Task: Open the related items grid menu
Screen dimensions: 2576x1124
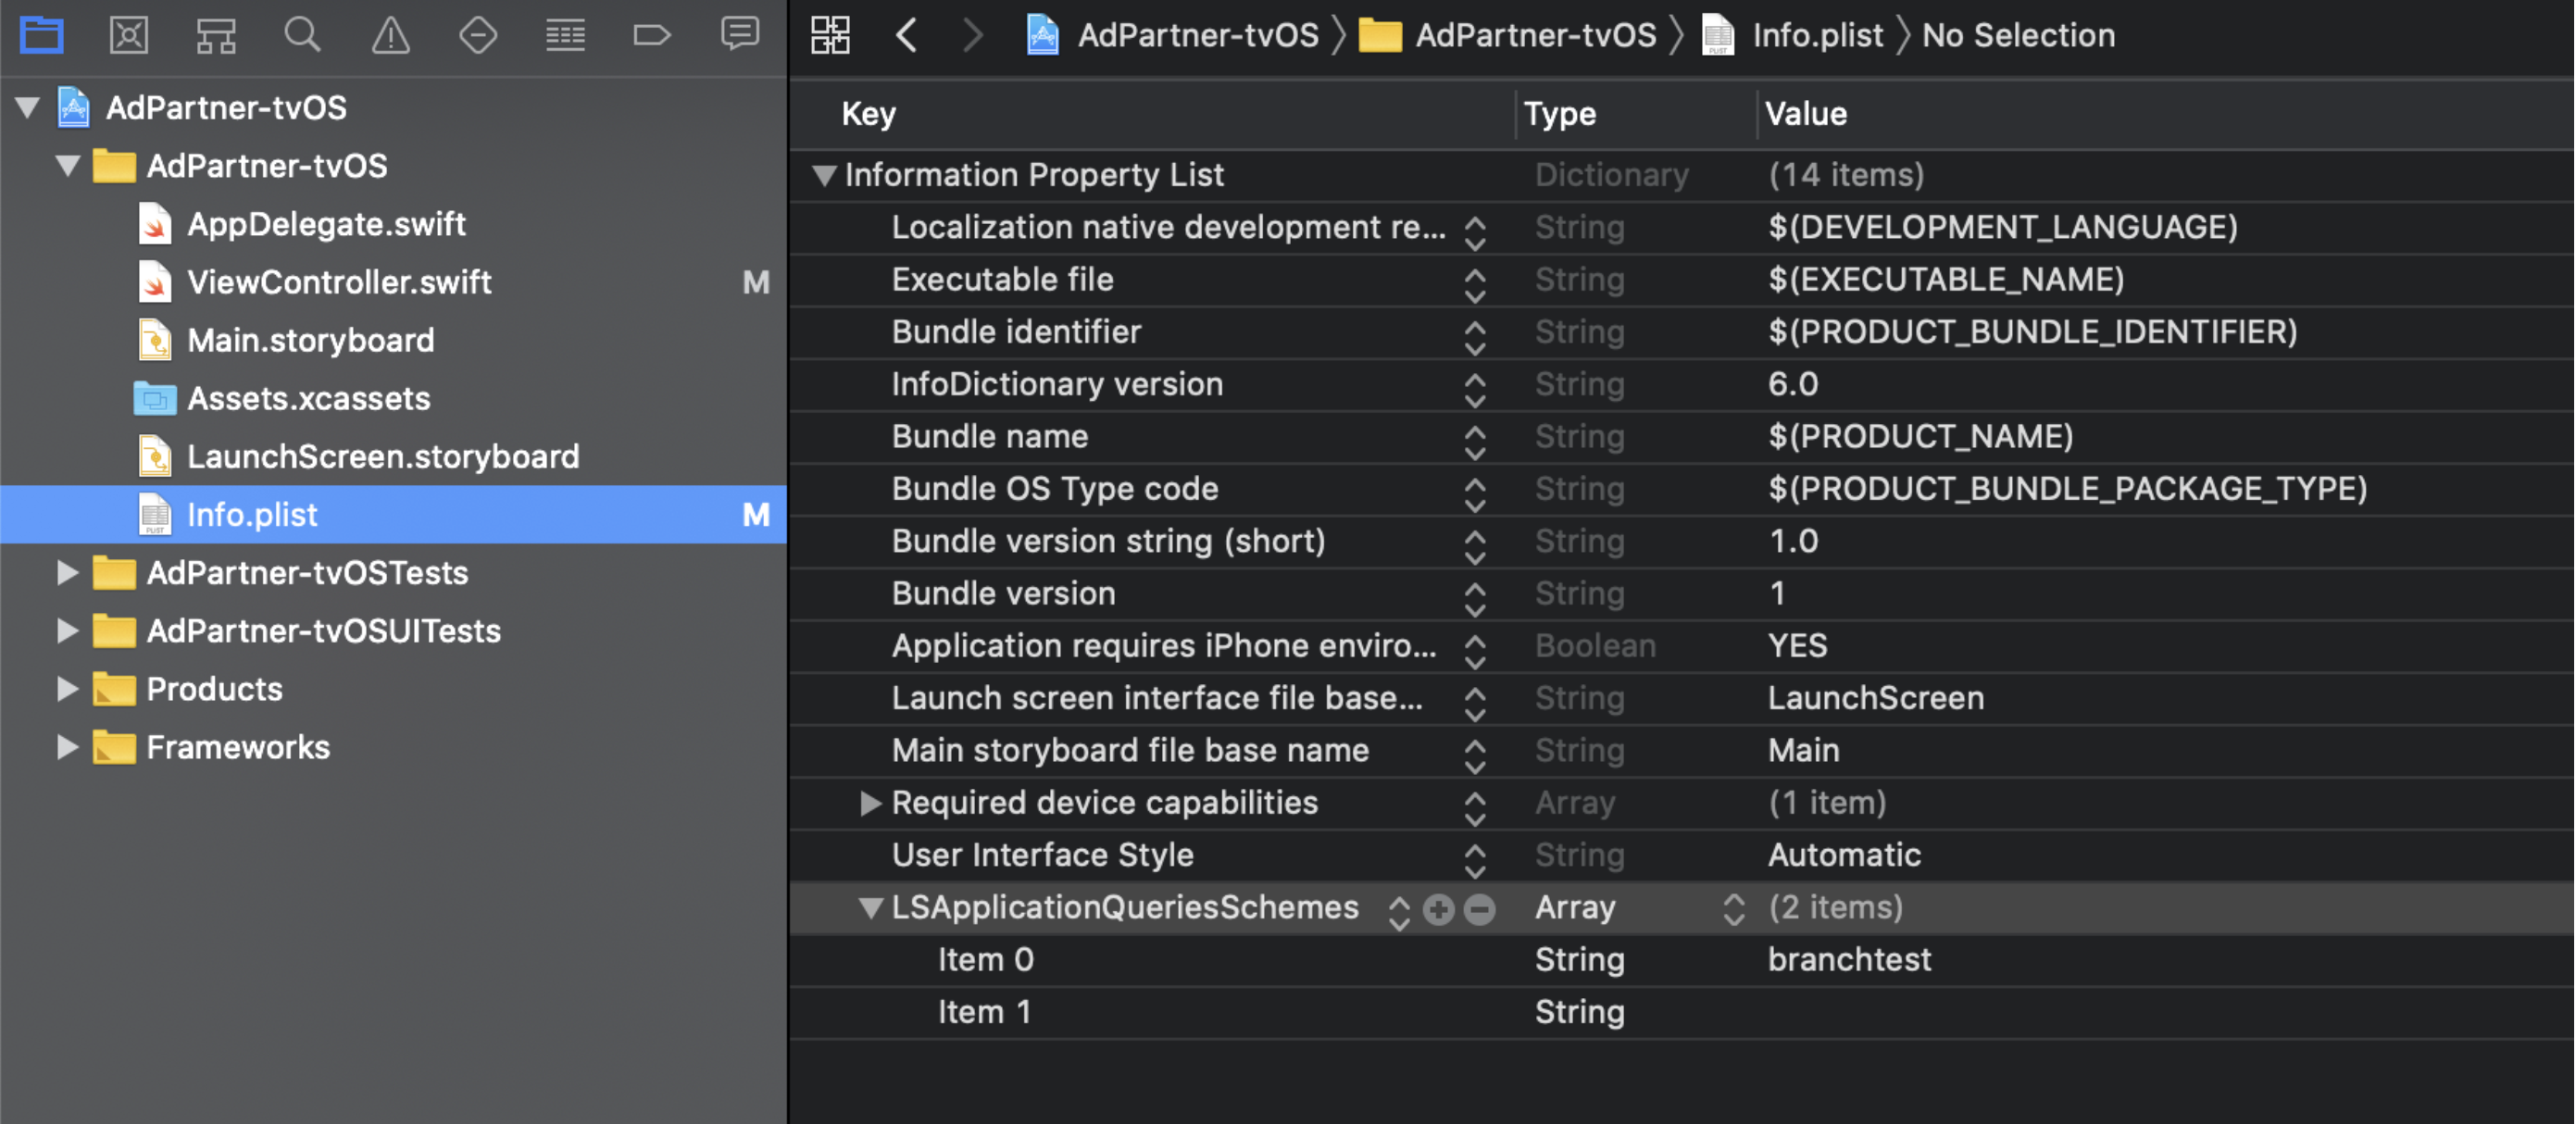Action: pyautogui.click(x=830, y=36)
